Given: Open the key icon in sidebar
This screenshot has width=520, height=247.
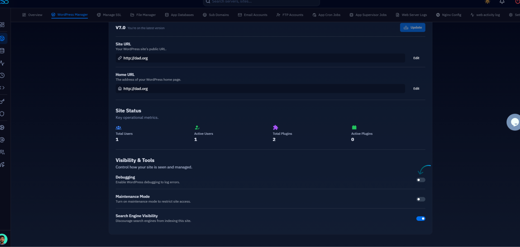Looking at the screenshot, I should (2, 101).
